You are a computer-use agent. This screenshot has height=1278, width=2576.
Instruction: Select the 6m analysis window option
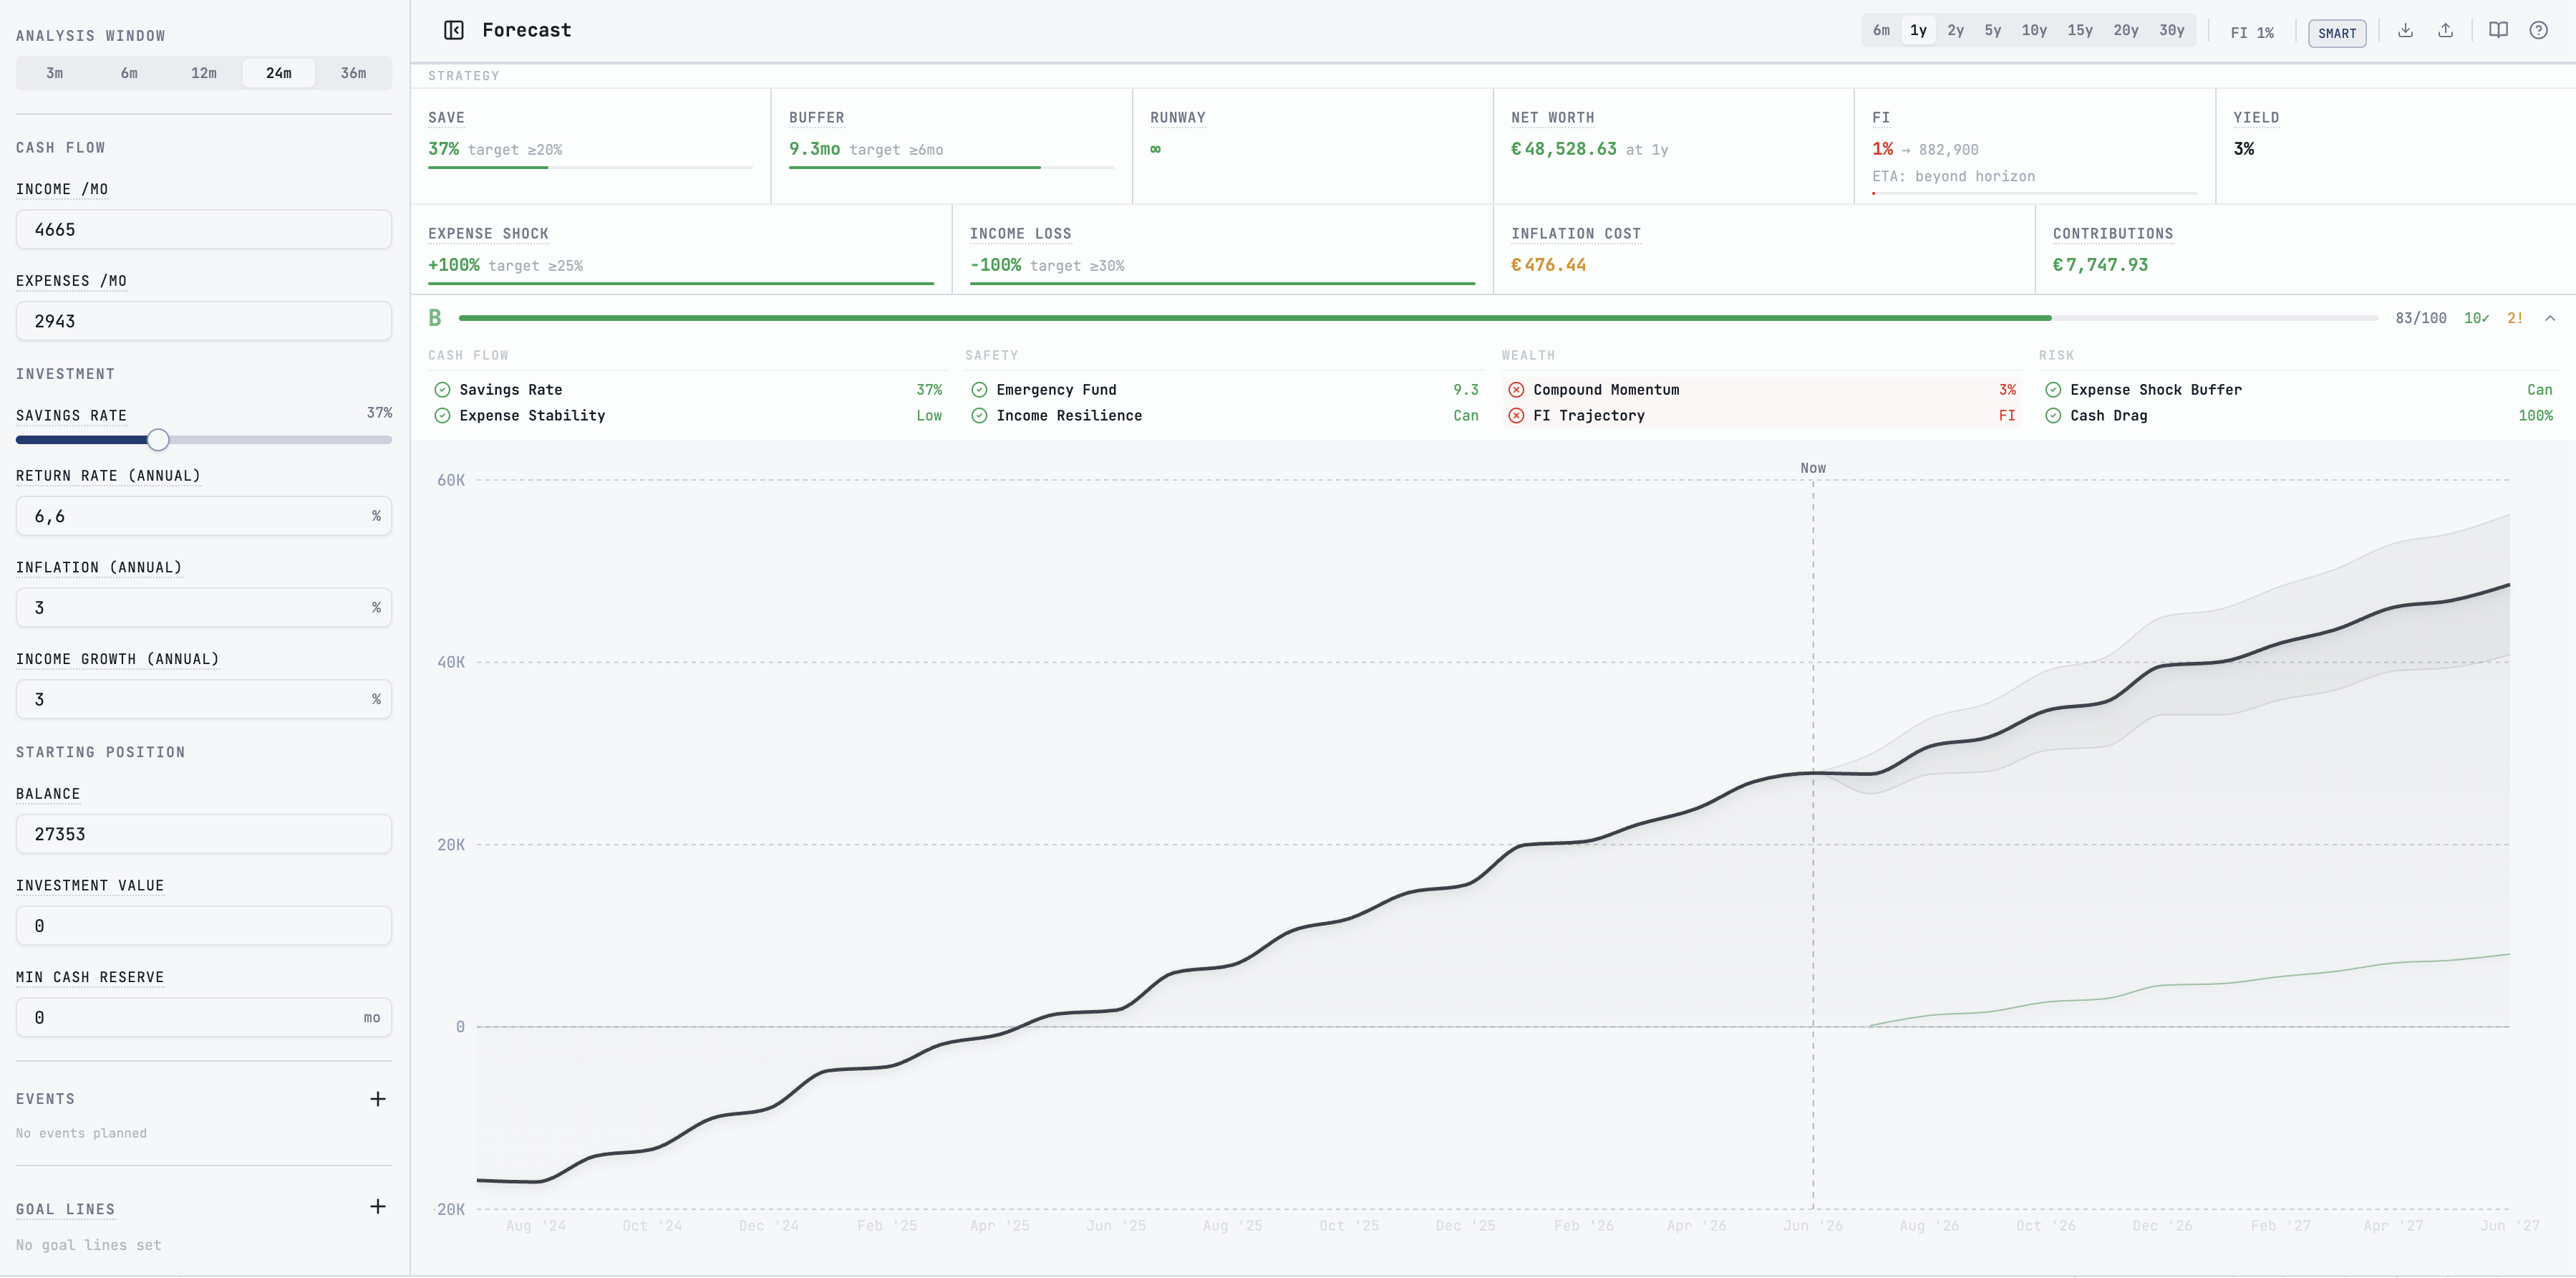[129, 73]
